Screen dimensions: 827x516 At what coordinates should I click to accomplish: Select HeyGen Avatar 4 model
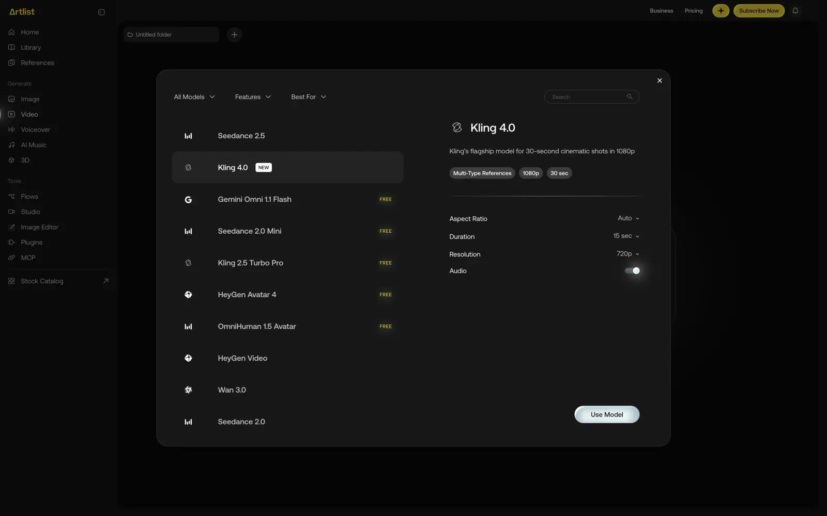(287, 295)
